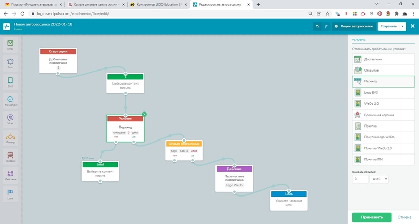Select the Email block in the sidebar
Image resolution: width=419 pixels, height=224 pixels.
point(10,45)
